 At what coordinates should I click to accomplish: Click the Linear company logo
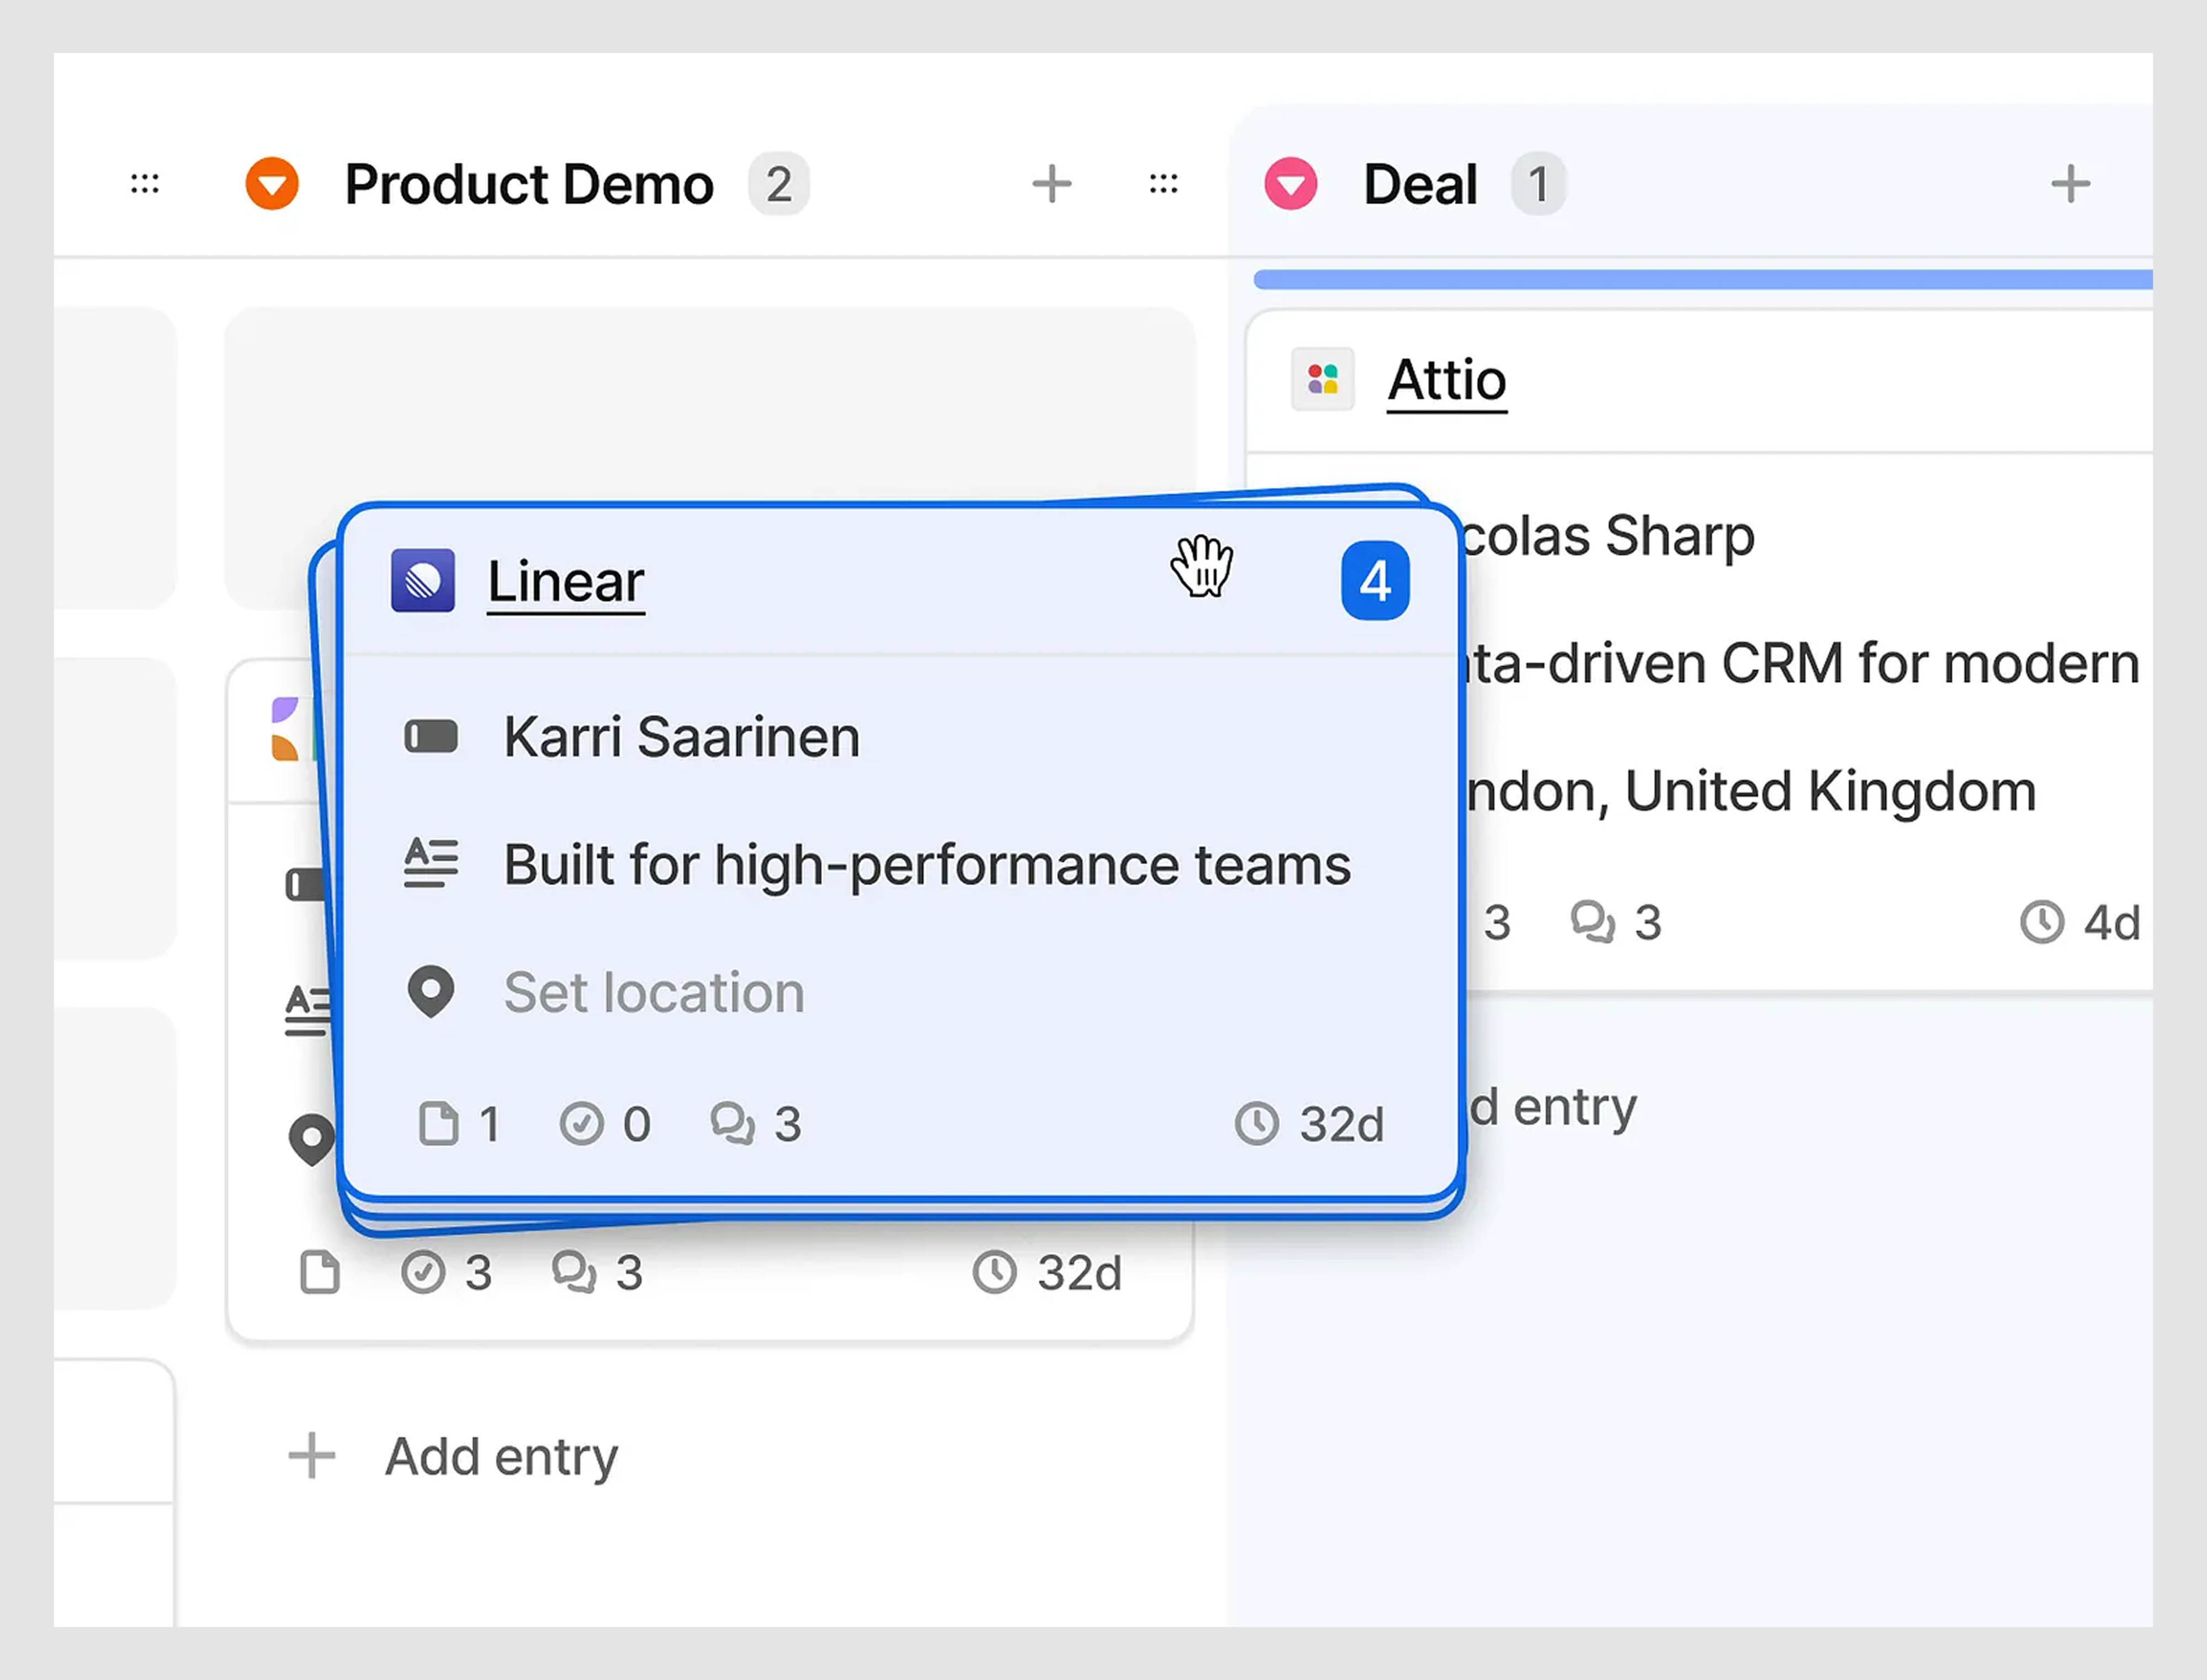pyautogui.click(x=423, y=580)
